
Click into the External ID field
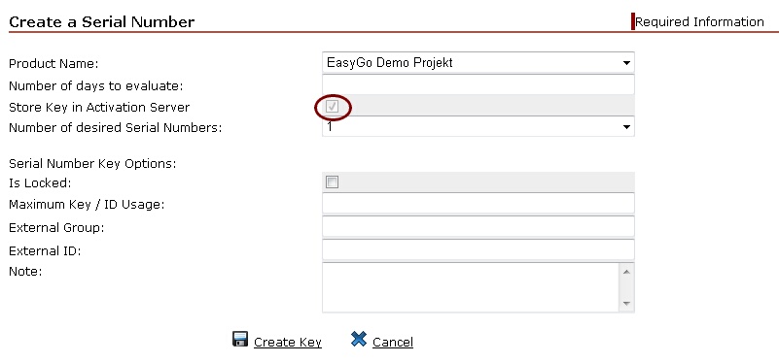coord(478,249)
